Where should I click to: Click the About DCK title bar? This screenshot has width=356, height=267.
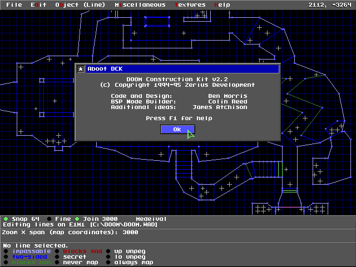182,69
